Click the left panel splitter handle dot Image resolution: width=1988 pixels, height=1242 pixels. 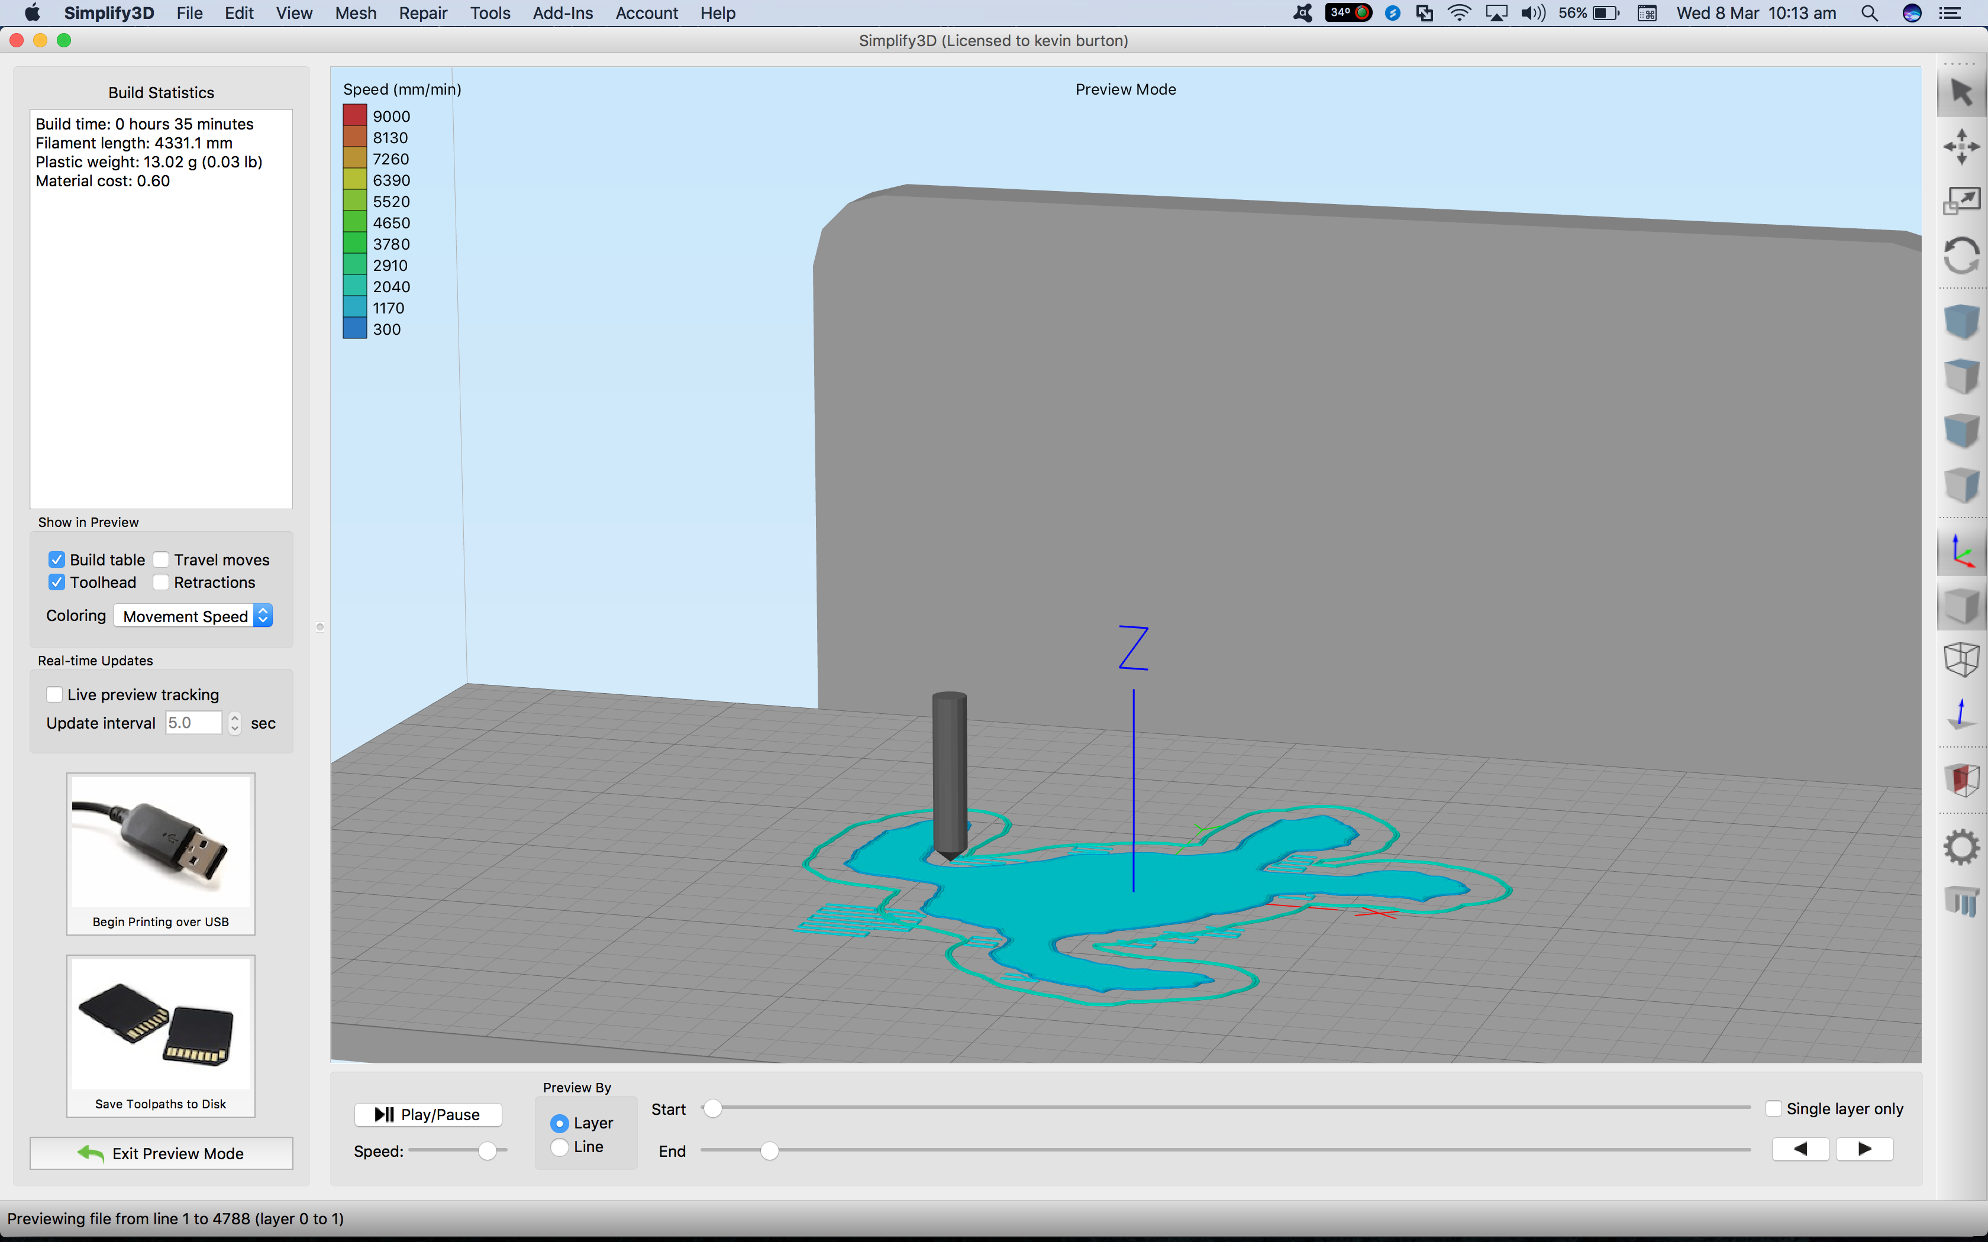click(x=319, y=627)
